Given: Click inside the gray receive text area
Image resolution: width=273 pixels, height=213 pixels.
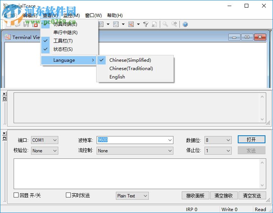Looking at the screenshot, I should 137,108.
